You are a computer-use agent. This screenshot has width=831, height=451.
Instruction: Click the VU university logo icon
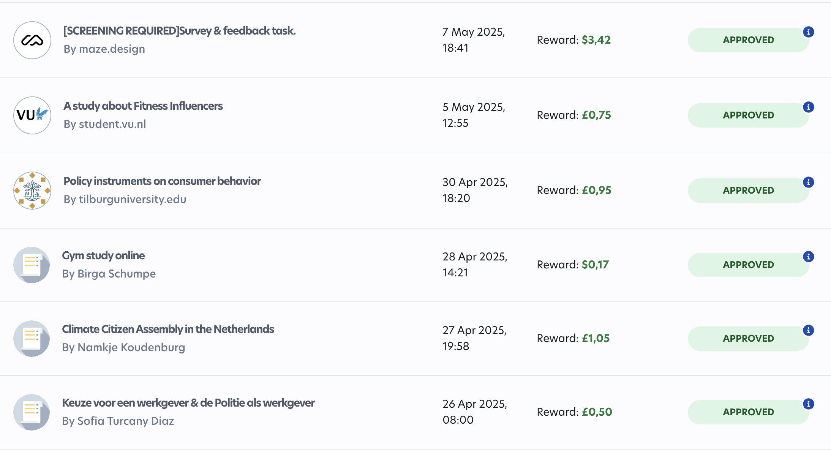(x=32, y=115)
